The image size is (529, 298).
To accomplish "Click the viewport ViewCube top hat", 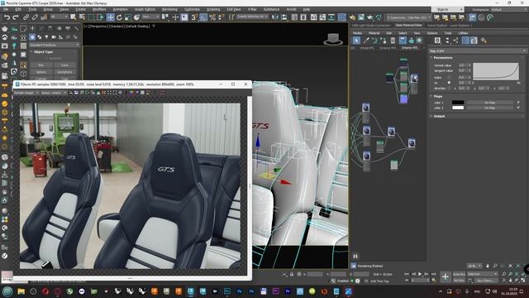I will coord(333,39).
